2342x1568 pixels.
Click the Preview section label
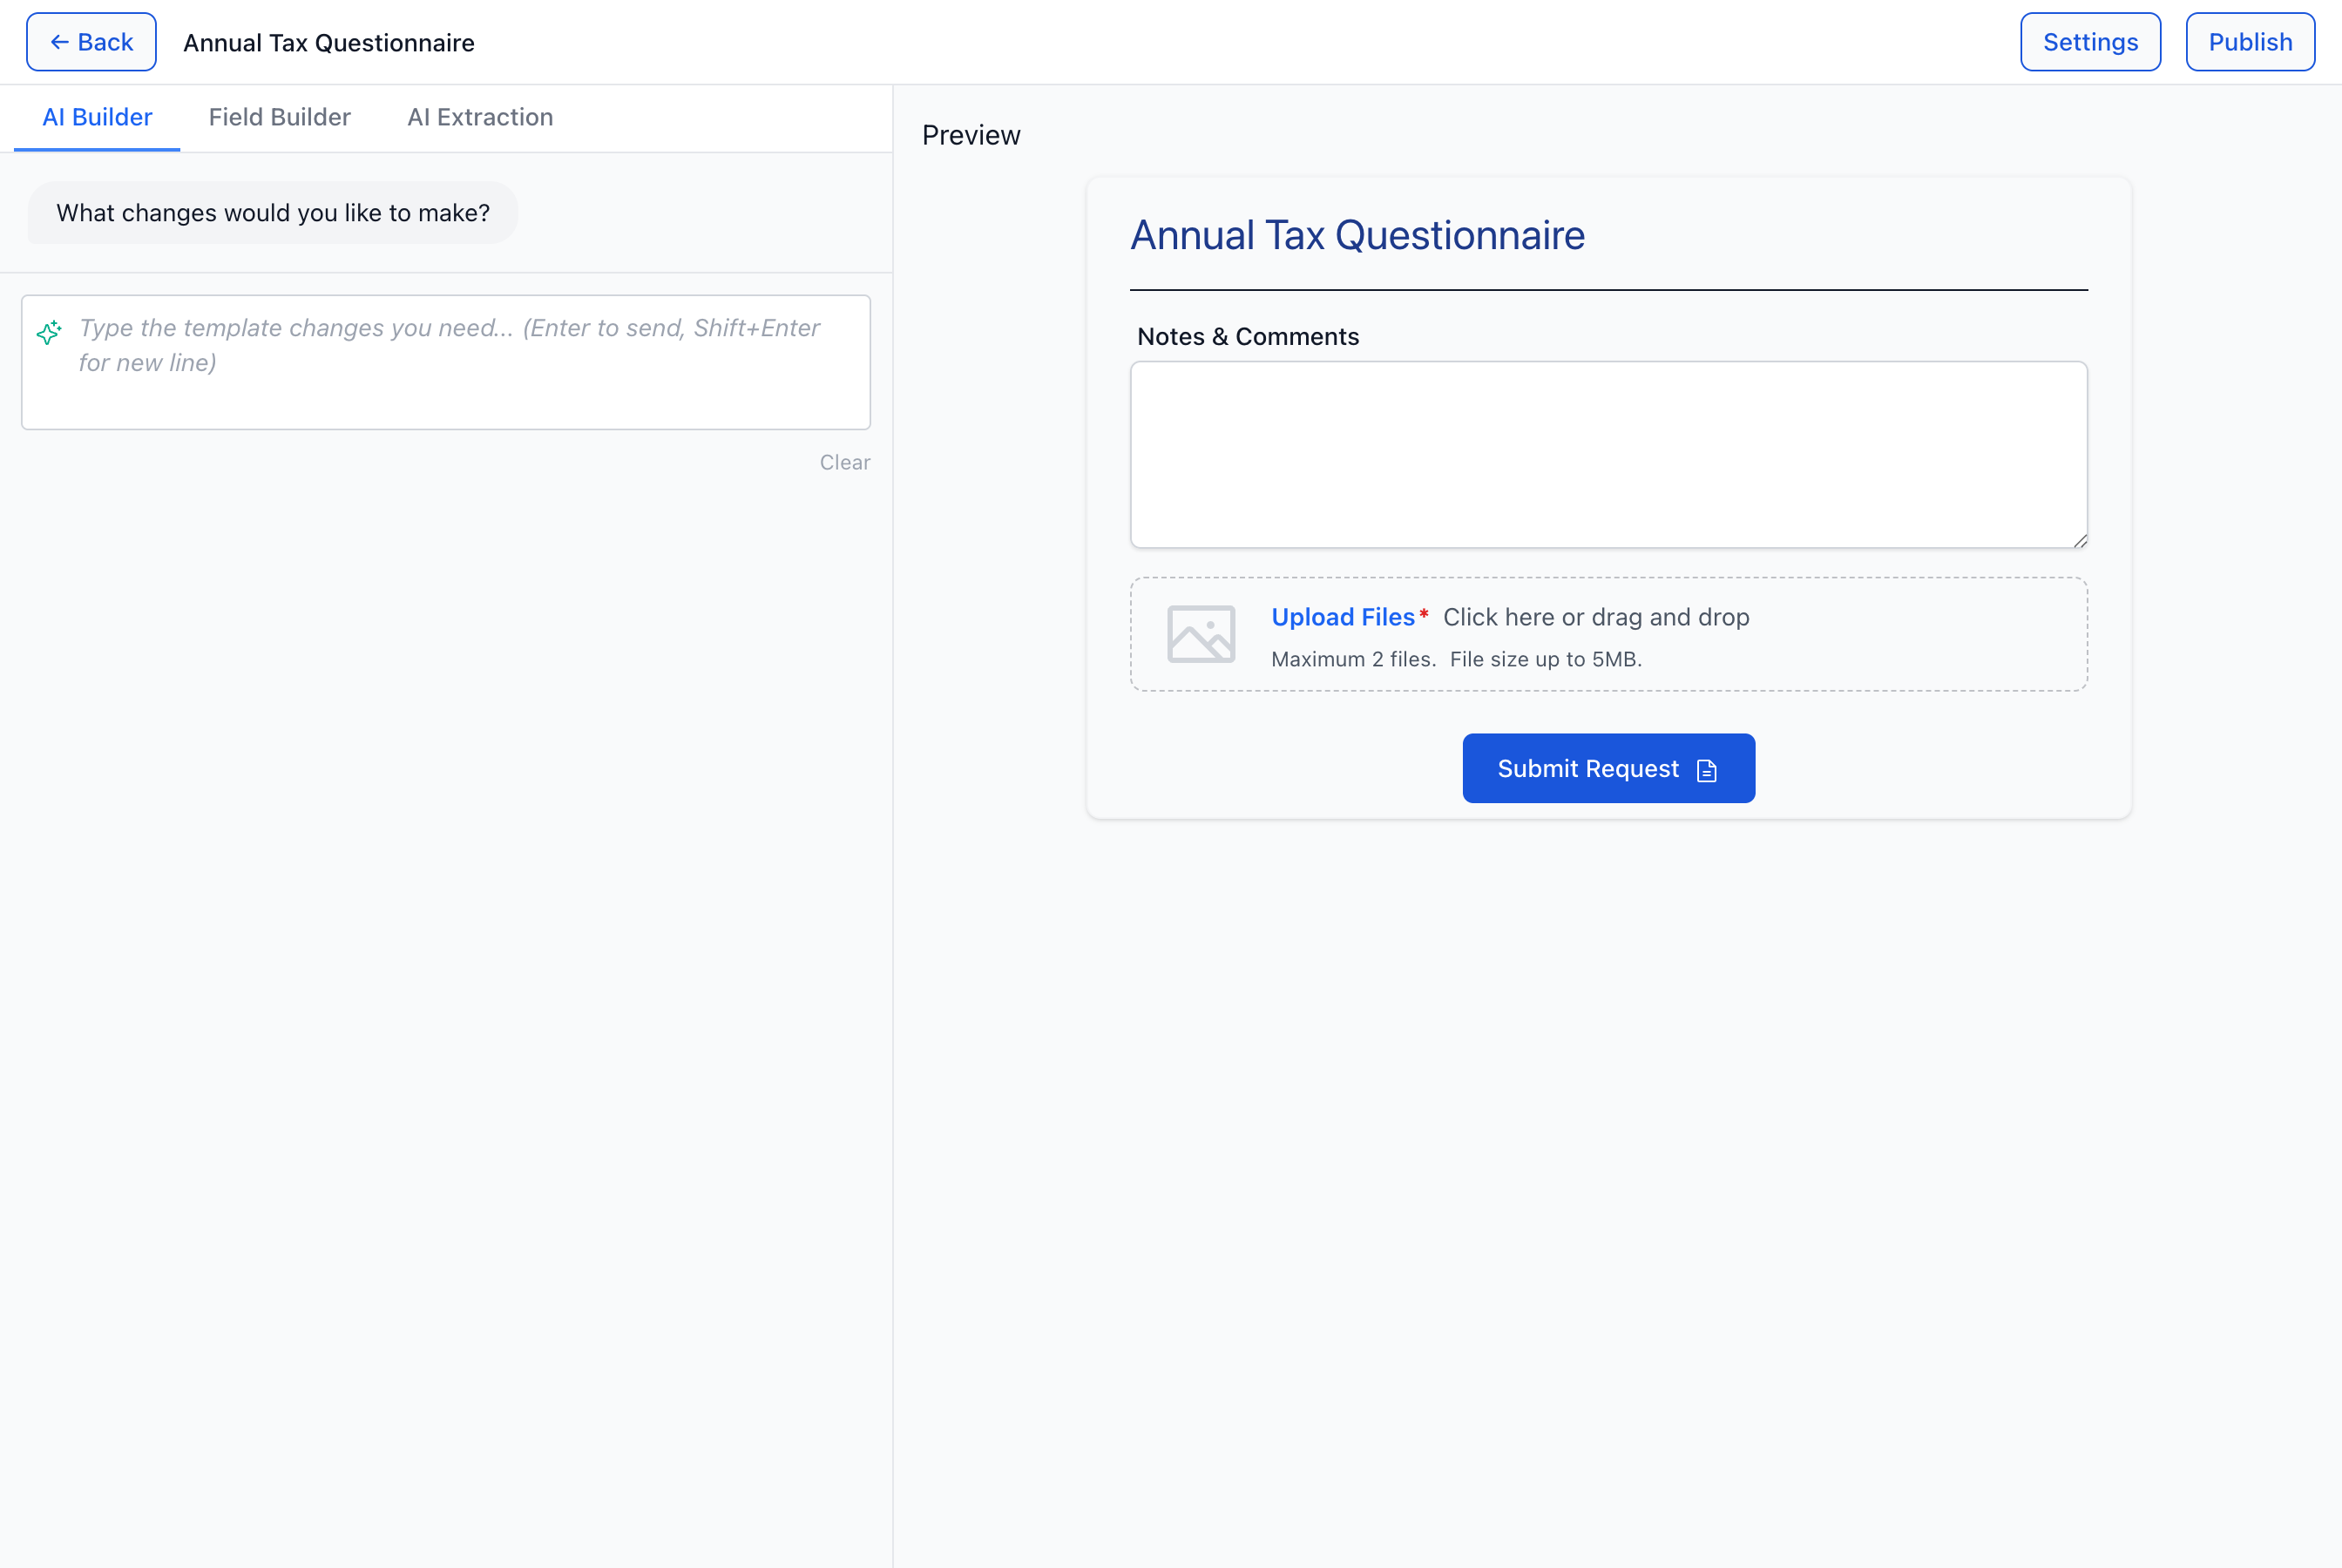[971, 135]
